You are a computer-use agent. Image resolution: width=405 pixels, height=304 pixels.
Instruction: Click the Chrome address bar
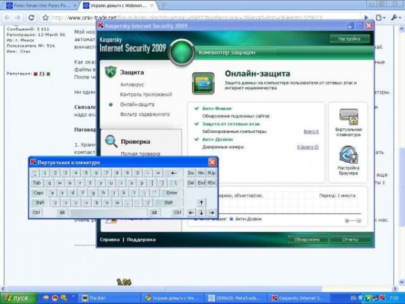pyautogui.click(x=206, y=18)
